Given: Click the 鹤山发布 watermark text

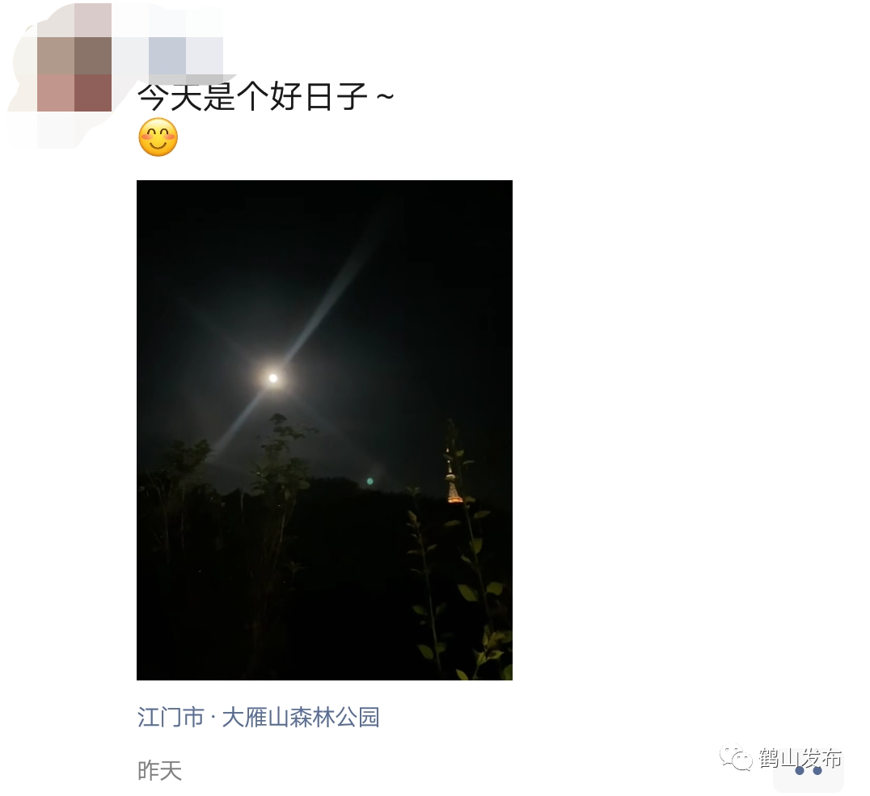Looking at the screenshot, I should pyautogui.click(x=800, y=758).
